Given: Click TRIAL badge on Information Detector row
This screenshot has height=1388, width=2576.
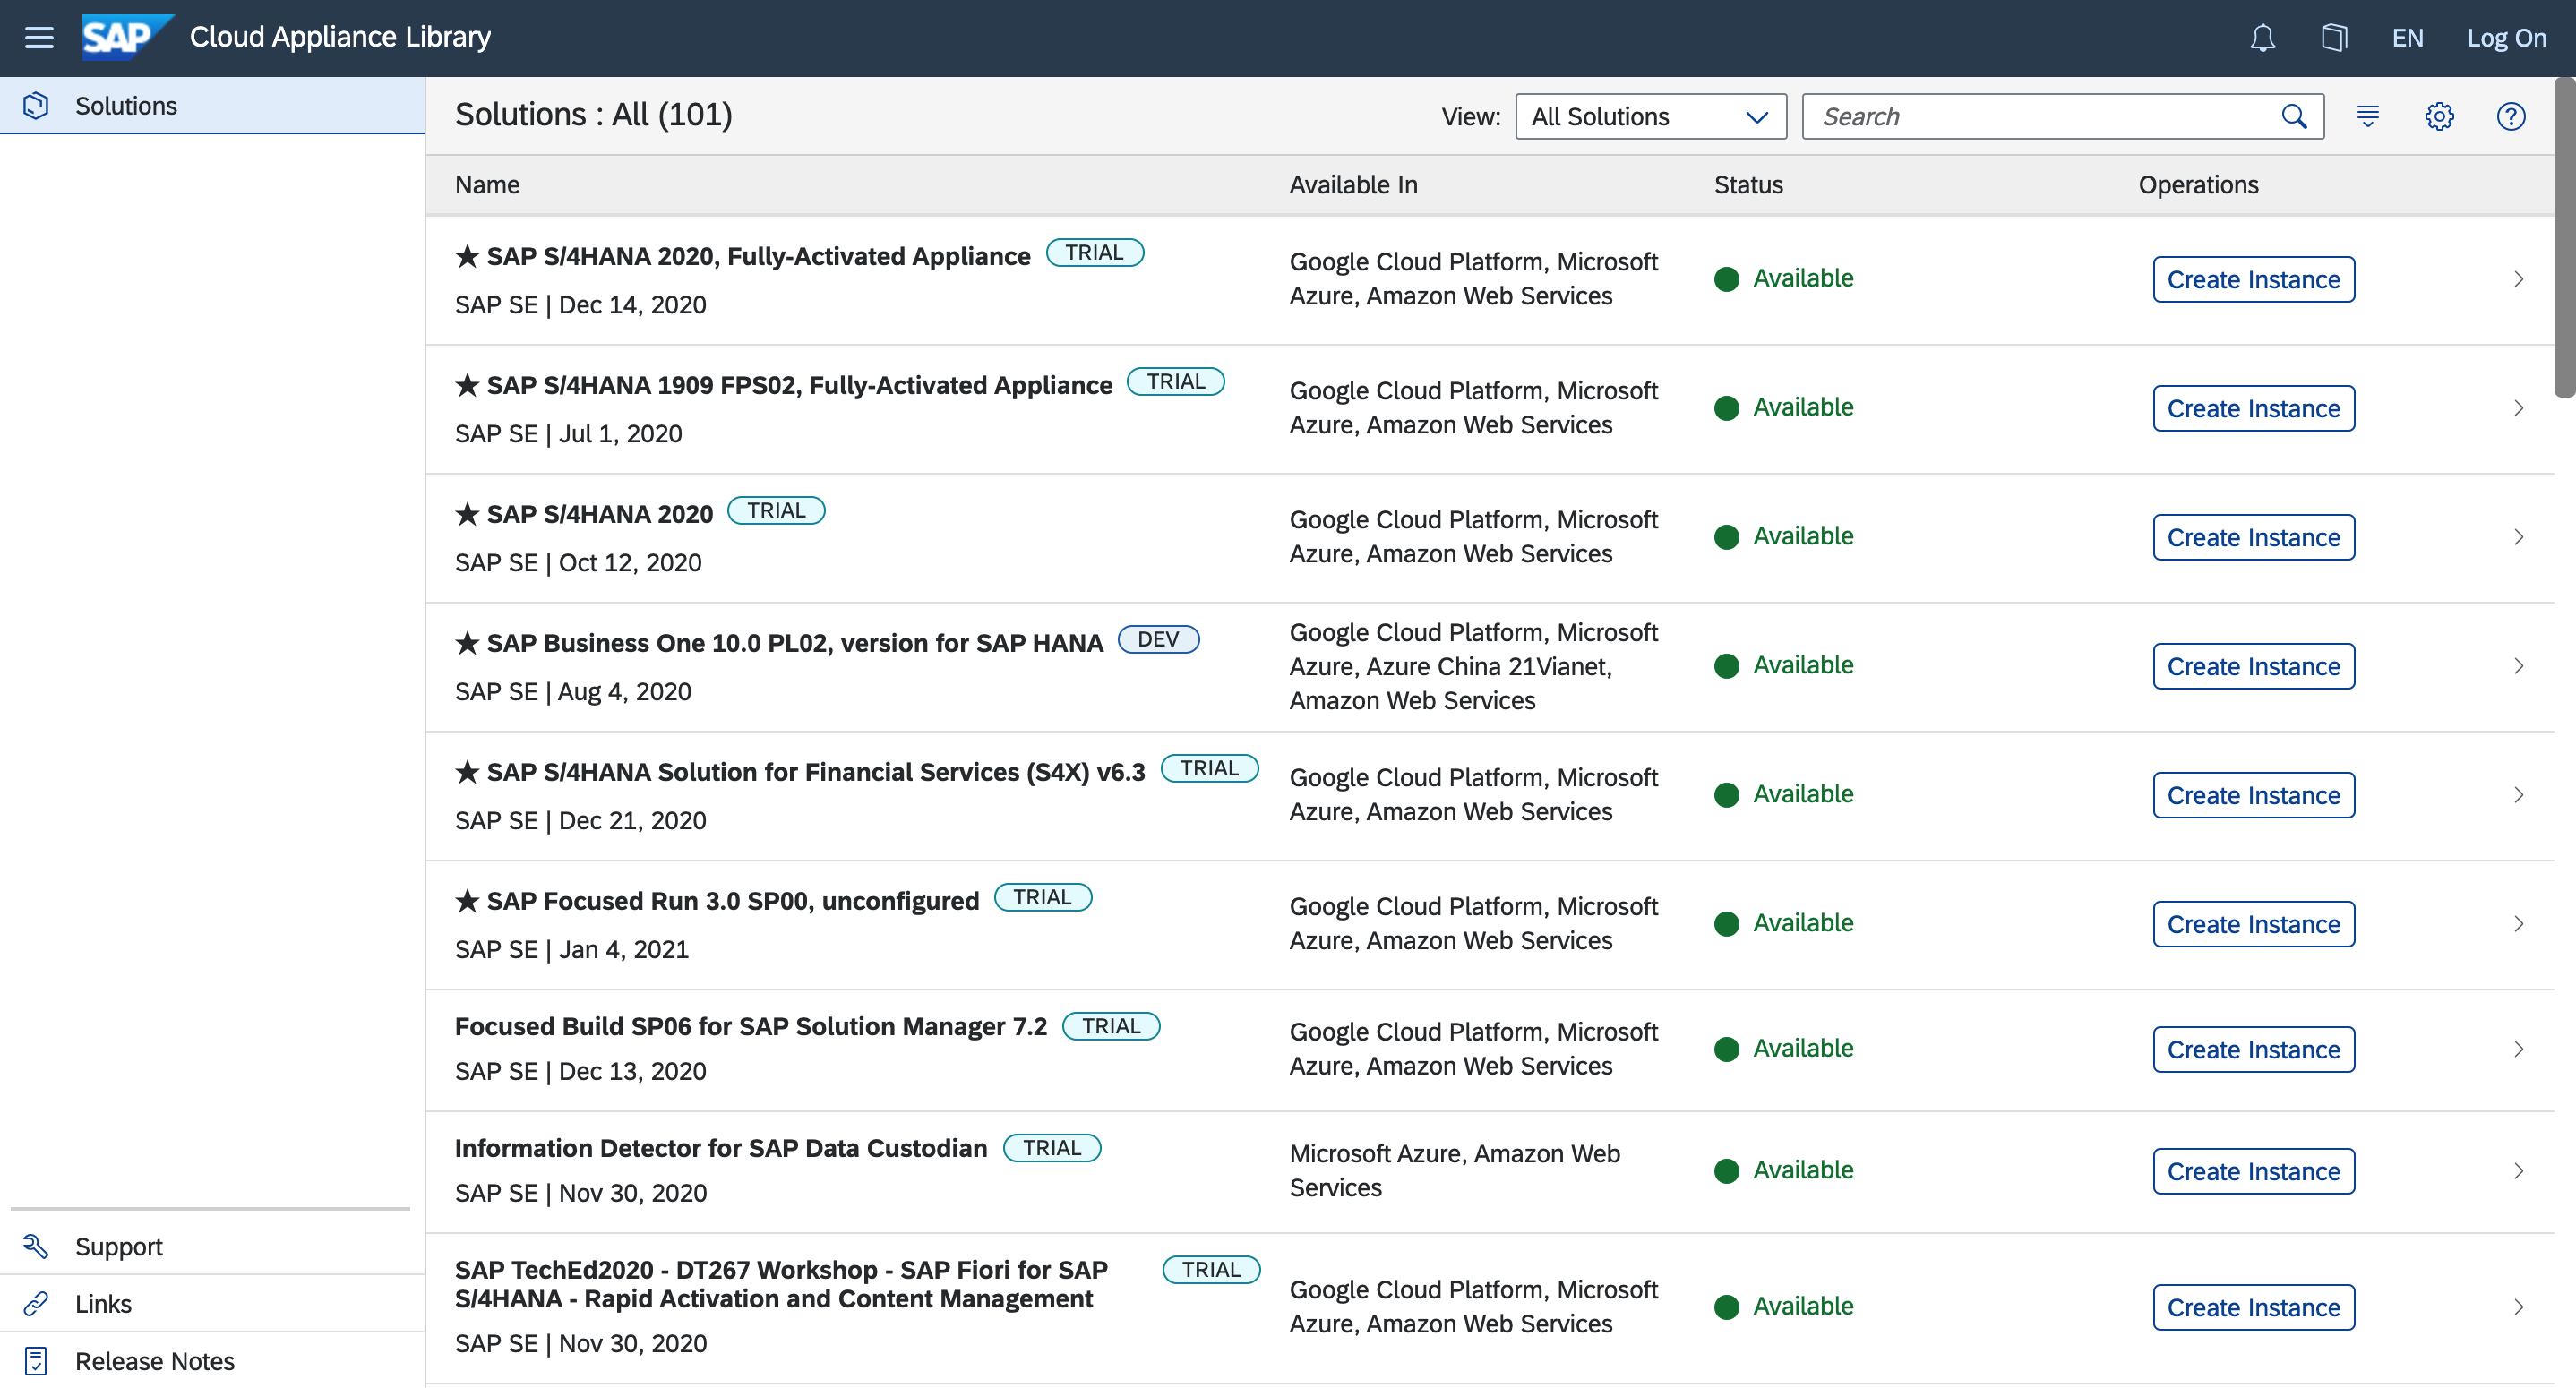Looking at the screenshot, I should (1052, 1149).
